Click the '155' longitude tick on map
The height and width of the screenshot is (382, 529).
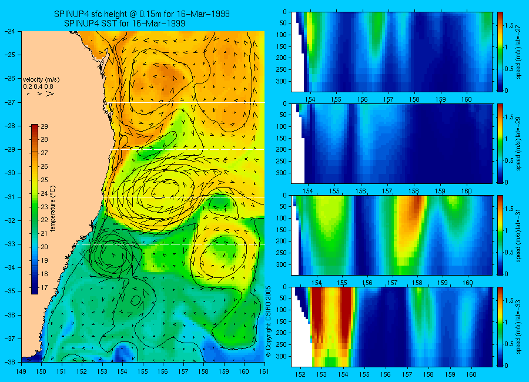click(x=143, y=371)
